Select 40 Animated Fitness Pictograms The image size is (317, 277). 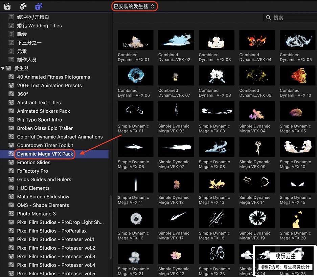tap(53, 77)
